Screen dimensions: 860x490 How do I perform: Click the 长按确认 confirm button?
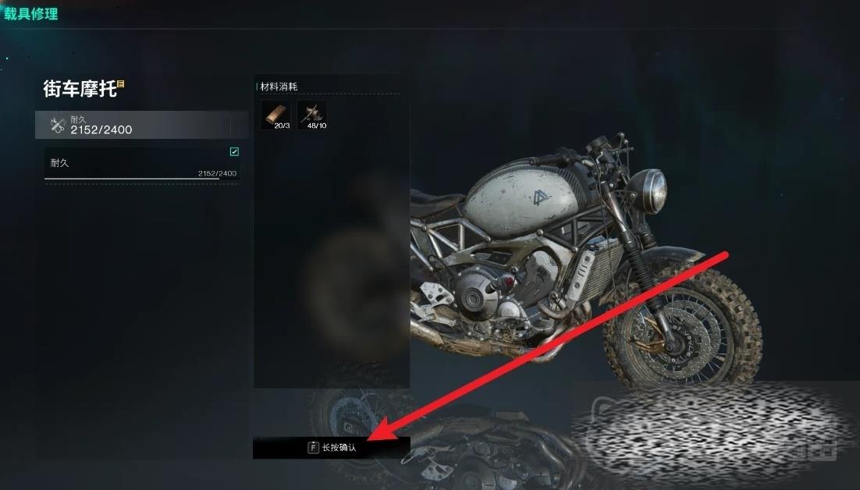pyautogui.click(x=331, y=448)
